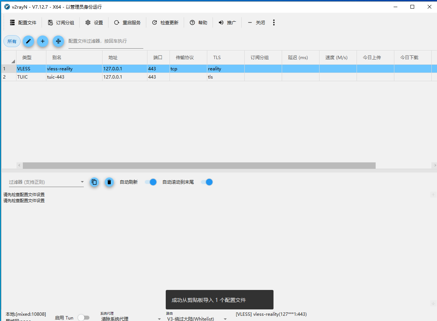Clear log with the trash icon
The image size is (437, 321).
coord(109,182)
